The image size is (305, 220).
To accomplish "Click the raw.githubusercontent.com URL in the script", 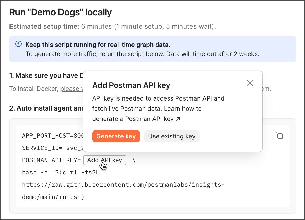I will (123, 185).
